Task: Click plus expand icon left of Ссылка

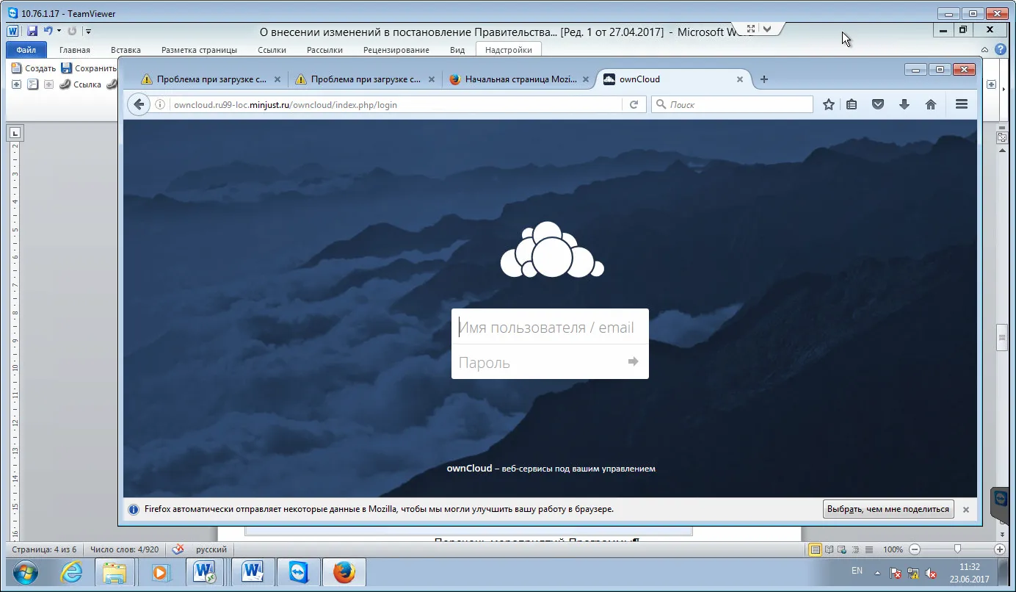Action: [x=49, y=84]
